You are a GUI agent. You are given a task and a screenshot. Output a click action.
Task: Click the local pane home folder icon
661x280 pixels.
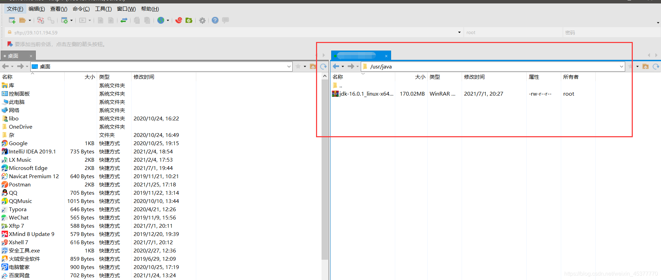(313, 66)
